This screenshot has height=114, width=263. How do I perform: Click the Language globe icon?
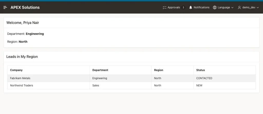point(214,7)
